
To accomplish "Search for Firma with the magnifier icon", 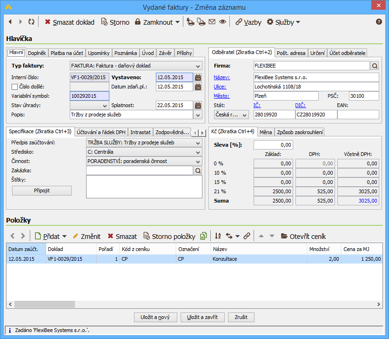I will coord(375,66).
